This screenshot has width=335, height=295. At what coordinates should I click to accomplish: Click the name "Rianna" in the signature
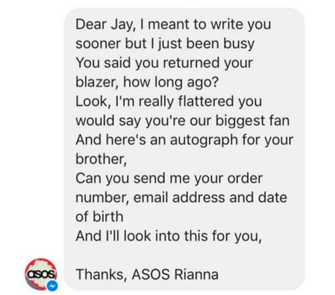196,274
